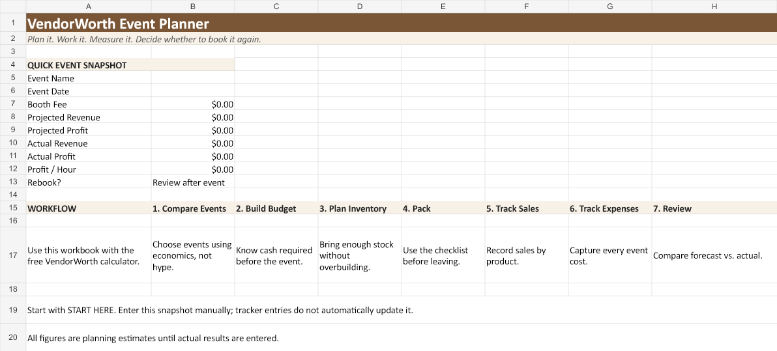777x351 pixels.
Task: Select the 'Choose events using economics, not hype' cell
Action: (193, 255)
